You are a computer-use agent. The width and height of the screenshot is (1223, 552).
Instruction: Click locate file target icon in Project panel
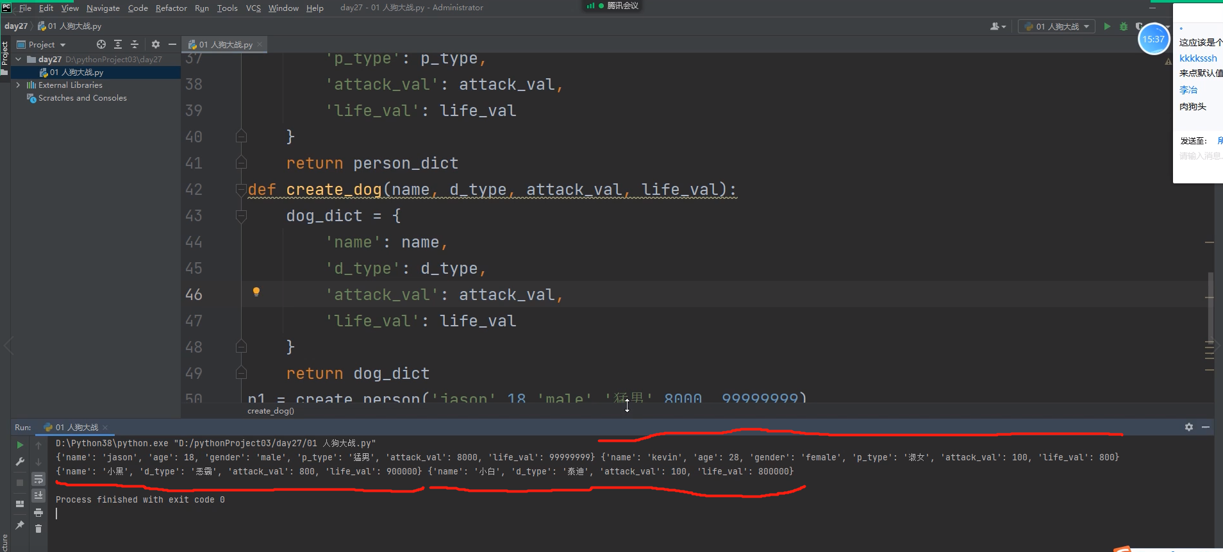101,44
